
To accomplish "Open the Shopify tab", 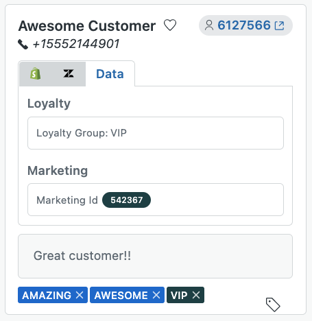I will [36, 73].
